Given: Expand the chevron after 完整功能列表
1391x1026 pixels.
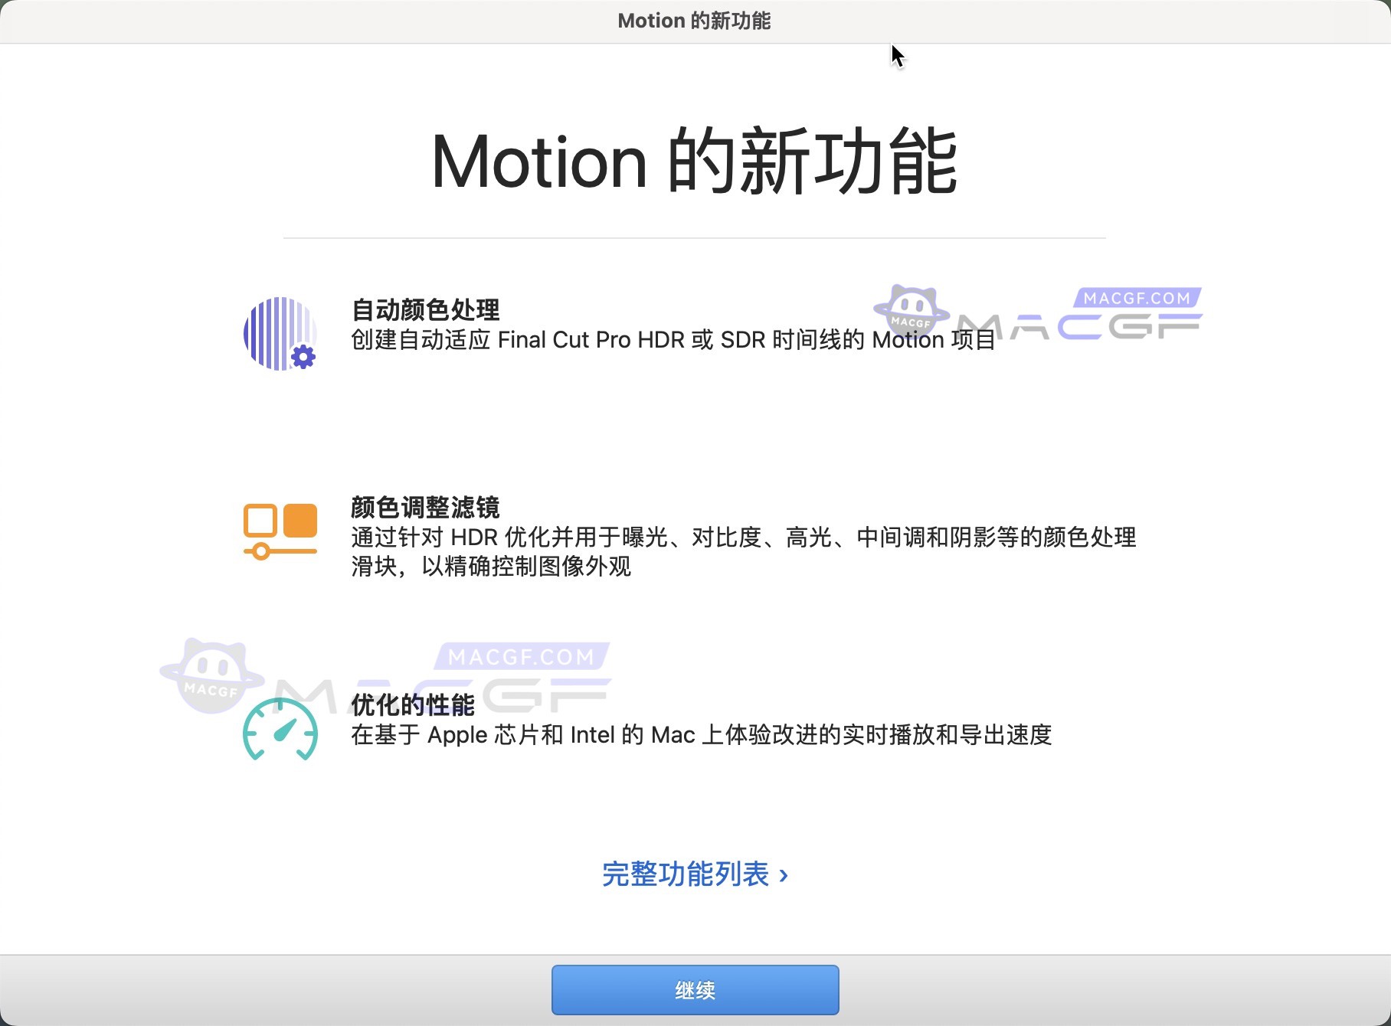Looking at the screenshot, I should click(784, 874).
